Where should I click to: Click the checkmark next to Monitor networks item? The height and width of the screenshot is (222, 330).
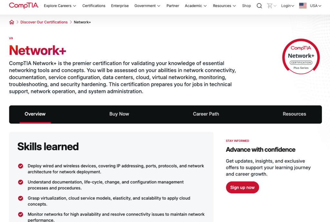(x=20, y=214)
